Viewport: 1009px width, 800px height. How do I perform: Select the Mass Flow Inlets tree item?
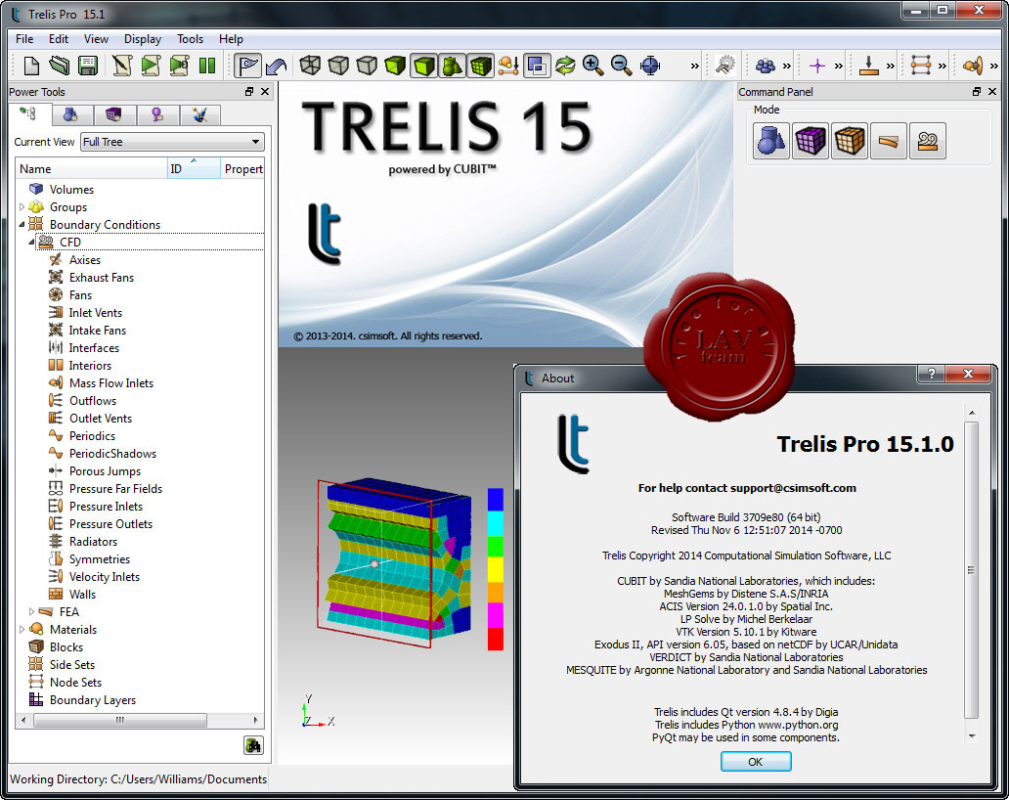point(111,383)
